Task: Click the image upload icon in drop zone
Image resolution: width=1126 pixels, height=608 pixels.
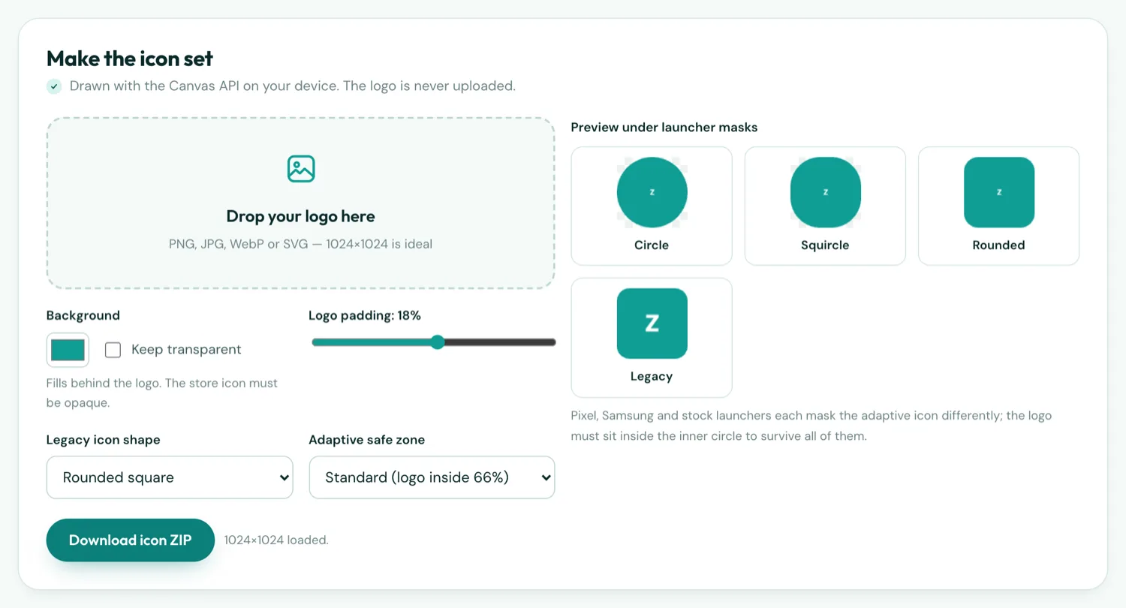Action: tap(301, 169)
